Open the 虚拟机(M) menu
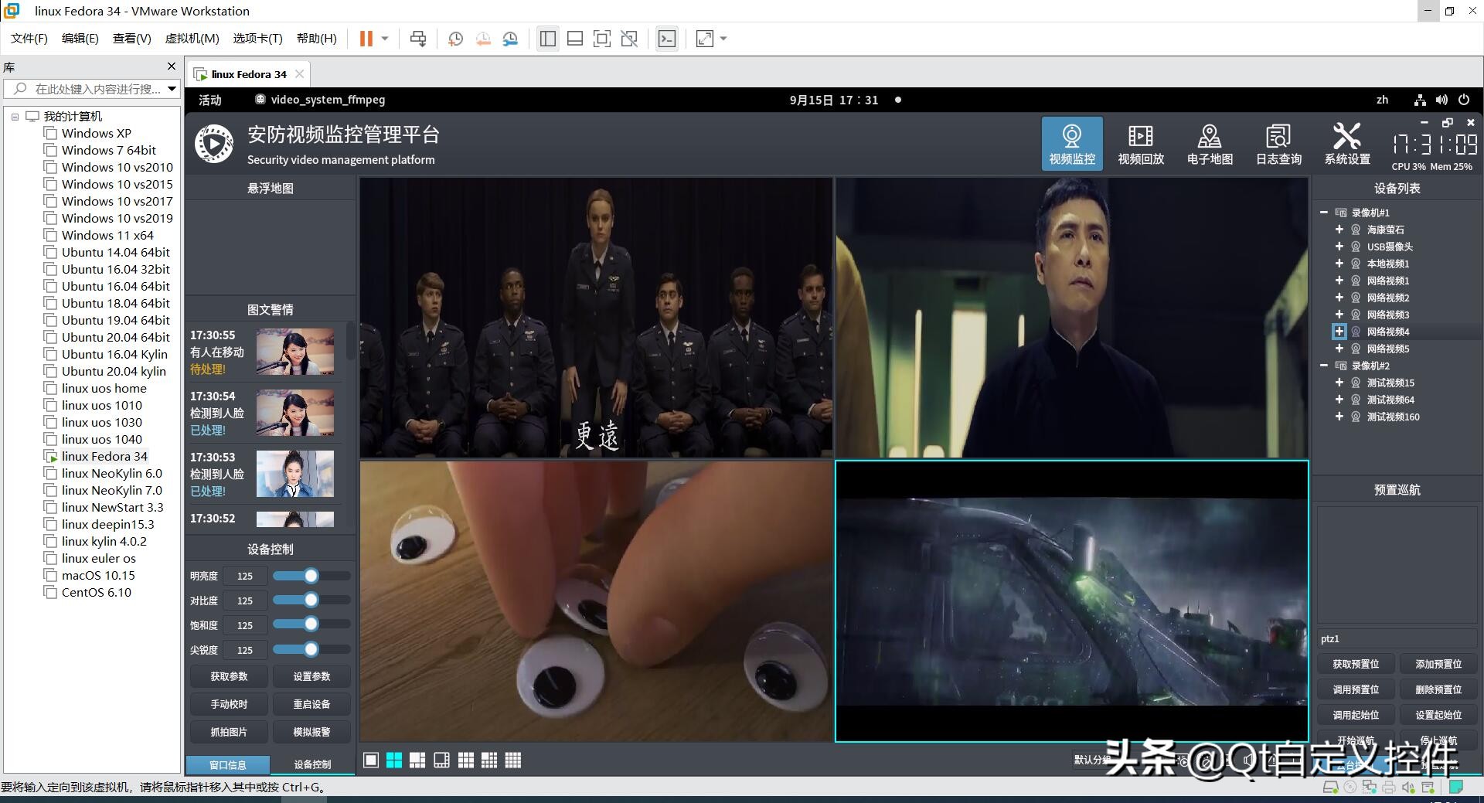This screenshot has width=1484, height=803. pos(192,39)
